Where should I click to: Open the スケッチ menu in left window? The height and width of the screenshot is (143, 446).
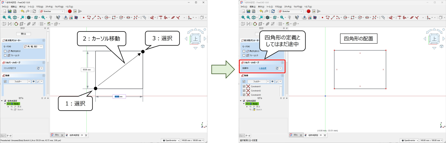49,6
